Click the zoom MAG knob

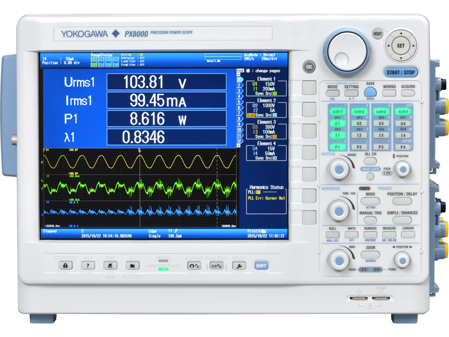pos(340,261)
